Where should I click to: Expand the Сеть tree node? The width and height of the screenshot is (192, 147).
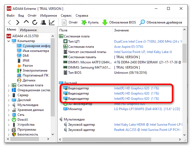click(8, 115)
